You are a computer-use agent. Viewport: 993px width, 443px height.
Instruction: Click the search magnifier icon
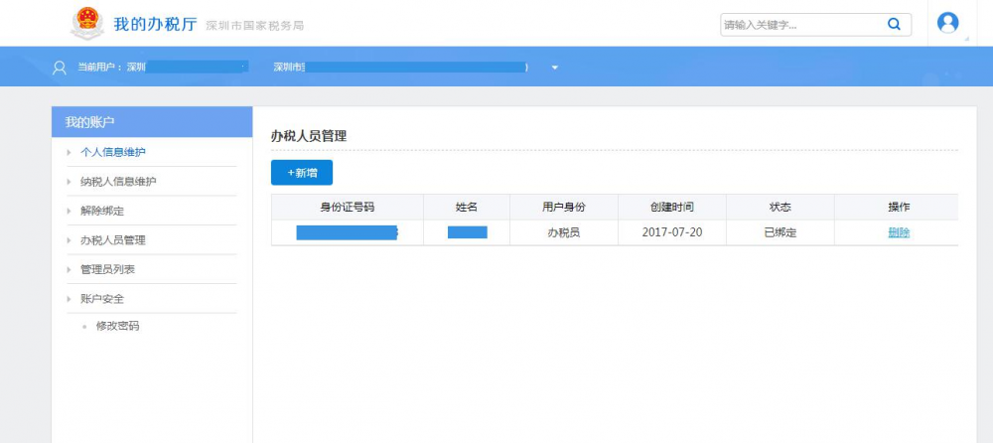pyautogui.click(x=894, y=25)
